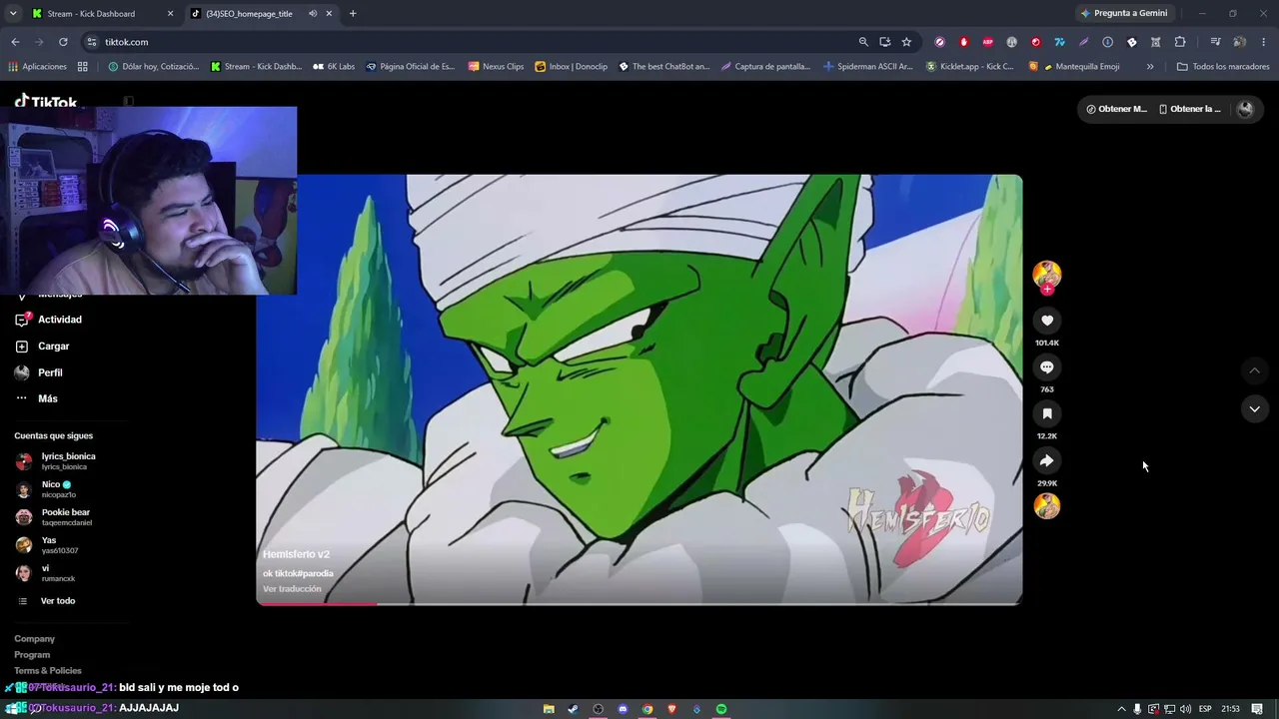1279x719 pixels.
Task: Open the zoom magnifier in address bar
Action: coord(863,42)
